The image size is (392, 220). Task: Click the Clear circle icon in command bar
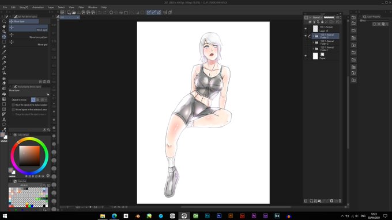point(111,13)
